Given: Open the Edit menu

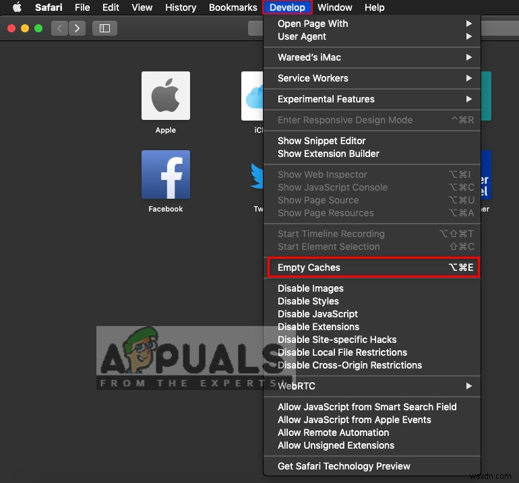Looking at the screenshot, I should (111, 7).
